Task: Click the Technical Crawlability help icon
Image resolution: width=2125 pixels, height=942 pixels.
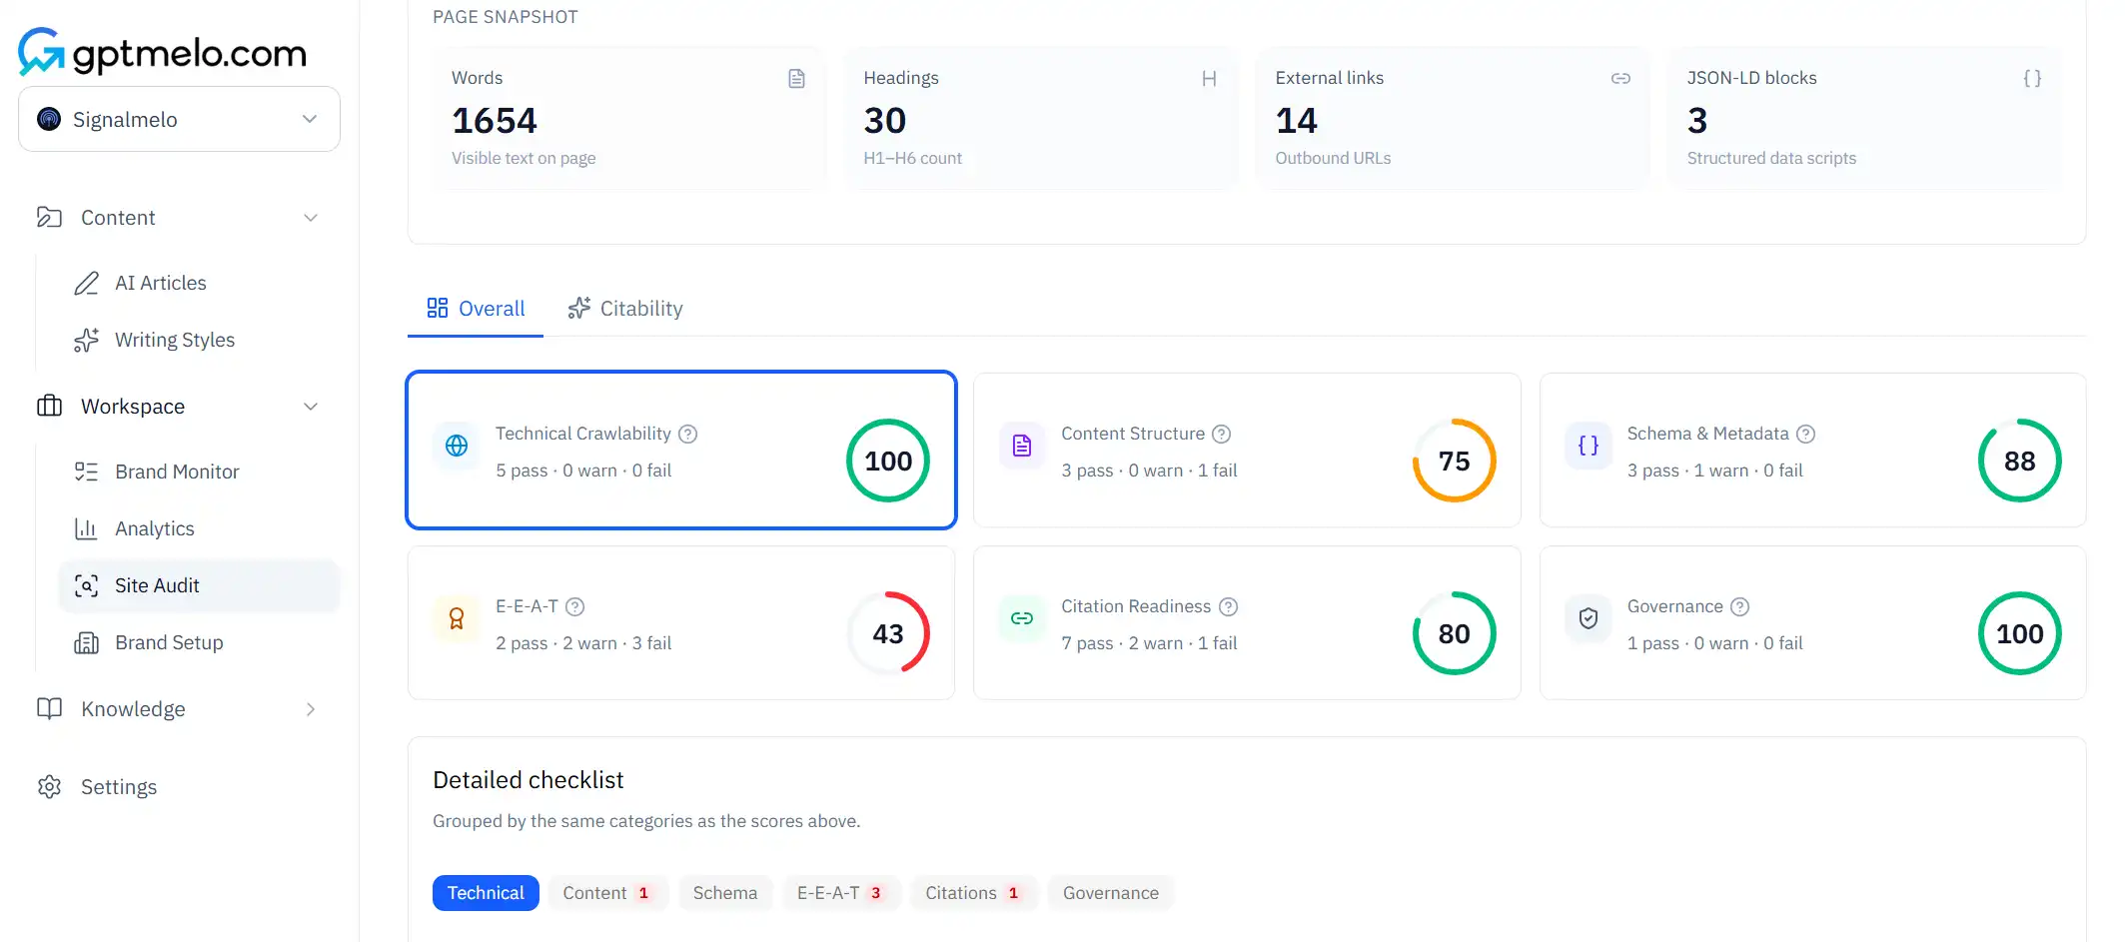Action: pyautogui.click(x=687, y=434)
